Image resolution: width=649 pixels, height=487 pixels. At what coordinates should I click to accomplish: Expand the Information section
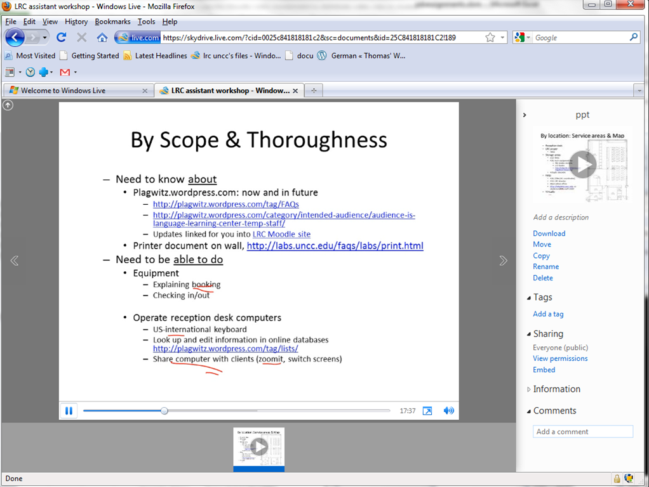pyautogui.click(x=529, y=389)
